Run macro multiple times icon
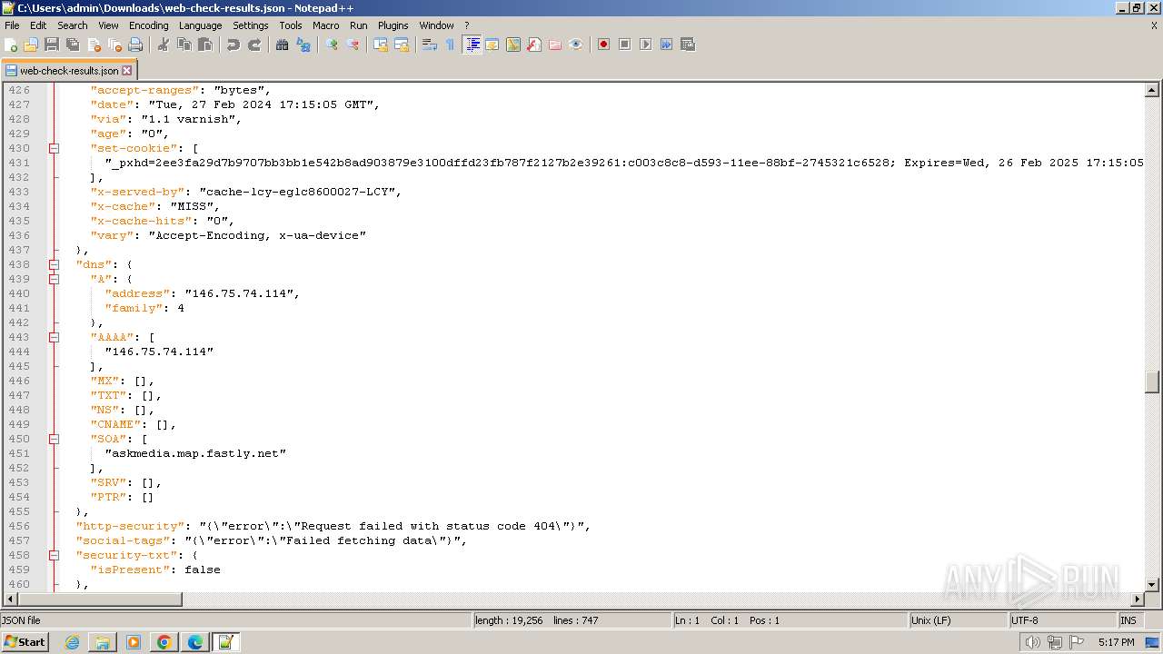The height and width of the screenshot is (654, 1163). pos(666,45)
